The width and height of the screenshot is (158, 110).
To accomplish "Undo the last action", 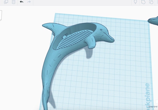I will (22, 2).
